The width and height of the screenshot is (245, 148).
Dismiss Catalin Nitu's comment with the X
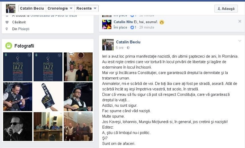240,21
